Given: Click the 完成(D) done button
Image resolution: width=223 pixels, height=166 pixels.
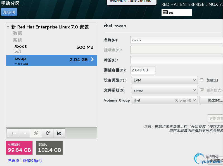Looking at the screenshot, I should point(9,12).
